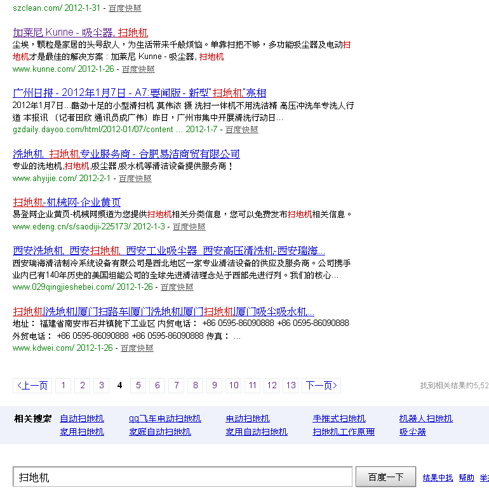
Task: Go to previous page 上一页
Action: click(x=32, y=385)
